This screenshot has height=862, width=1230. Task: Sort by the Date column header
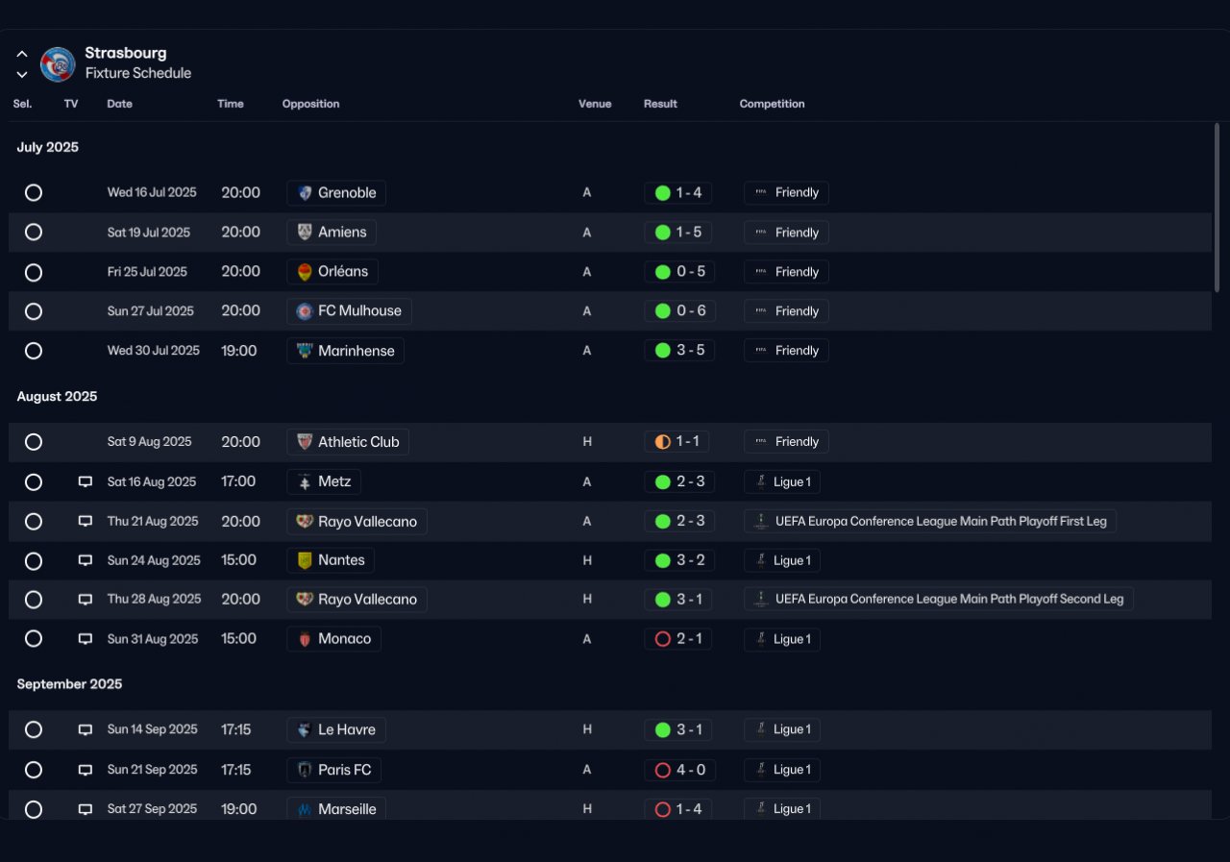pyautogui.click(x=120, y=104)
